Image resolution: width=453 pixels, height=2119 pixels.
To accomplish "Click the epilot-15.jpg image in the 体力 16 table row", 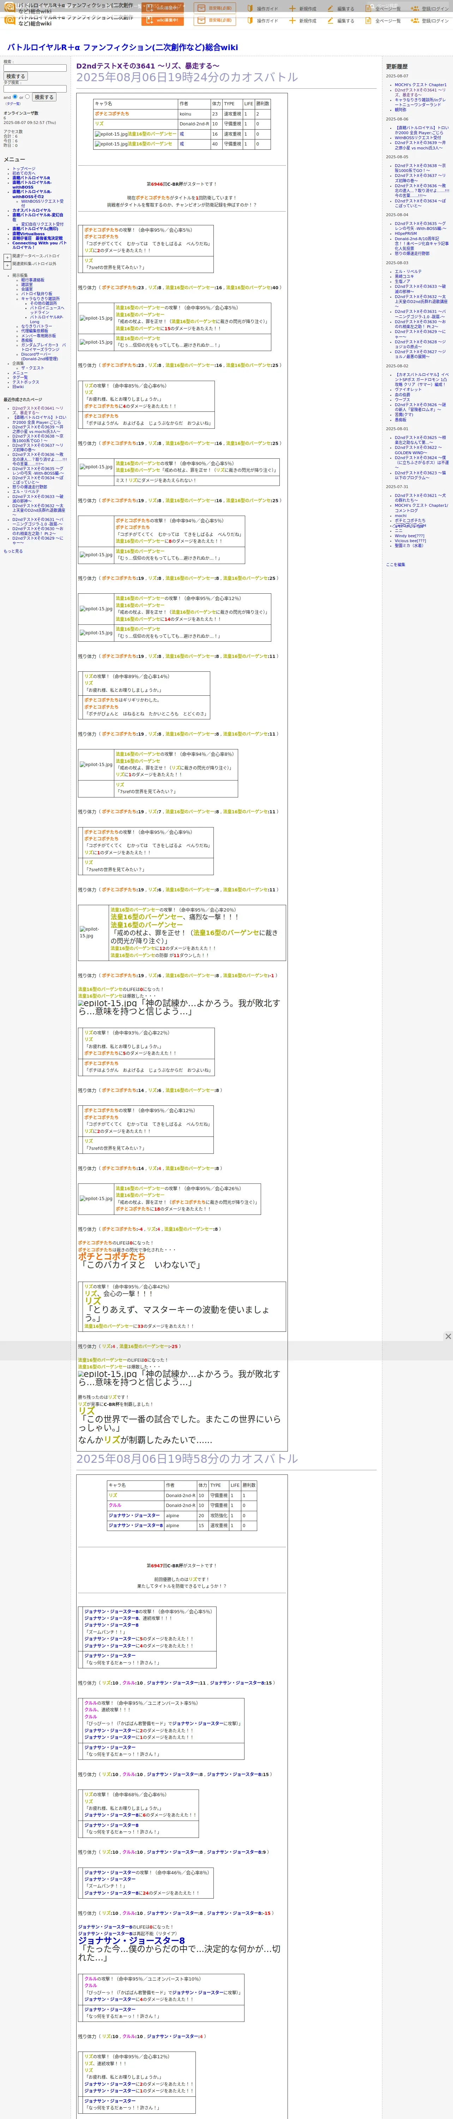I will [x=111, y=134].
